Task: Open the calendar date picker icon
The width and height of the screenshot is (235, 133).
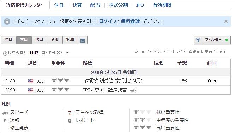Action: tap(83, 40)
